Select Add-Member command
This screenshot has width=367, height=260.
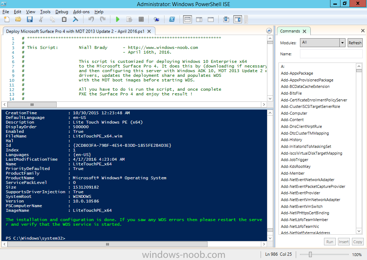(292, 173)
